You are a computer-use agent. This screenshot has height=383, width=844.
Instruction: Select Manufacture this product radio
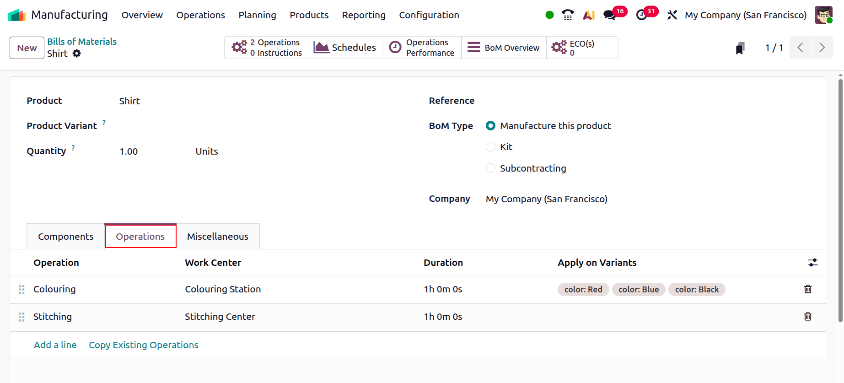490,126
